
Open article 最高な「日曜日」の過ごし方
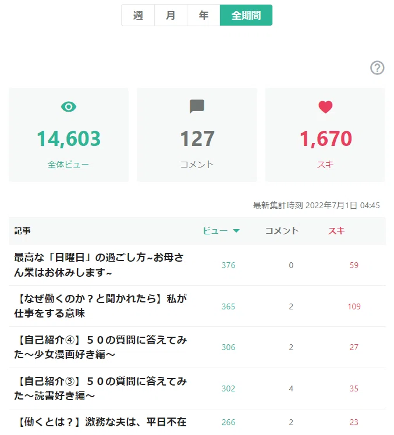99,265
